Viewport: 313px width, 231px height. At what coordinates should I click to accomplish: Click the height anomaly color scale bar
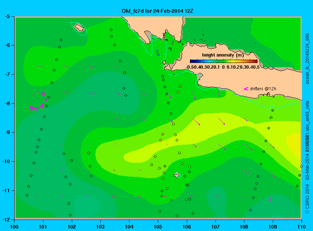point(224,61)
